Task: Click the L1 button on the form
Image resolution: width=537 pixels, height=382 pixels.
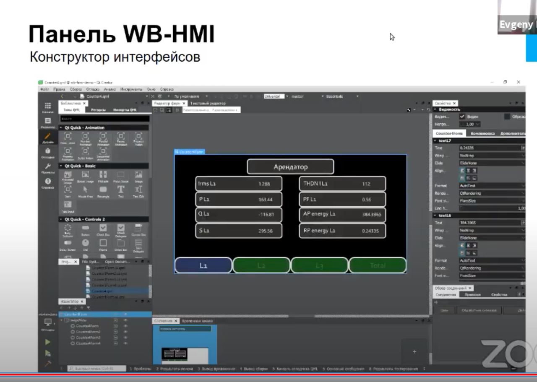Action: pyautogui.click(x=203, y=265)
